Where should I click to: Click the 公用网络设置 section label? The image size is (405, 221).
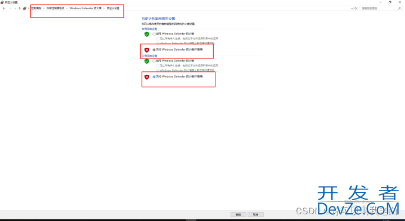(x=149, y=56)
